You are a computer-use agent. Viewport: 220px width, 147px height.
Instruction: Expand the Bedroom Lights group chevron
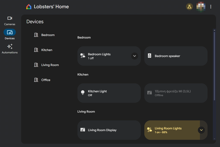coord(134,56)
